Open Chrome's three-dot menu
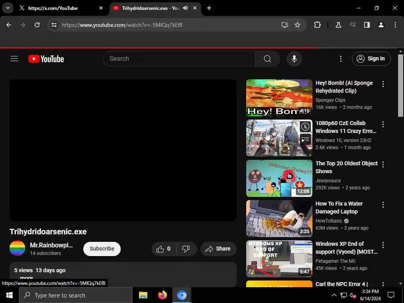 [x=395, y=25]
